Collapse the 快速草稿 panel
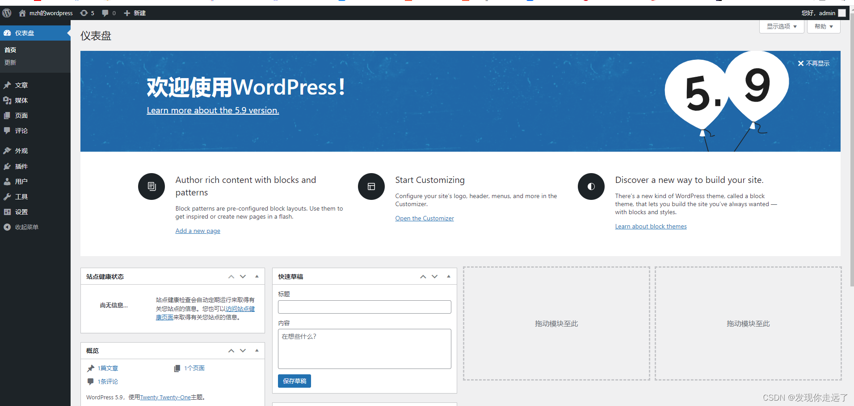Image resolution: width=854 pixels, height=406 pixels. [x=449, y=277]
